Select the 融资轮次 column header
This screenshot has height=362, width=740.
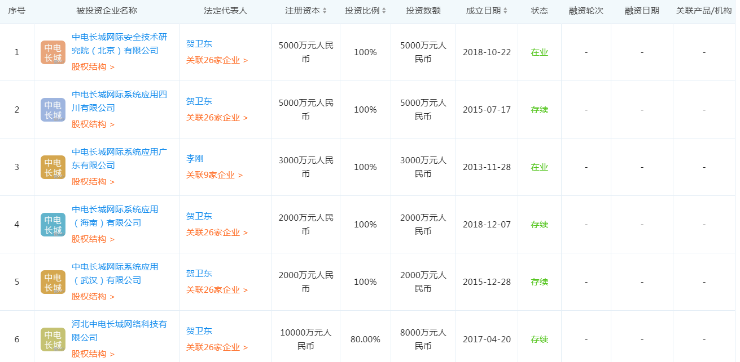pos(586,11)
